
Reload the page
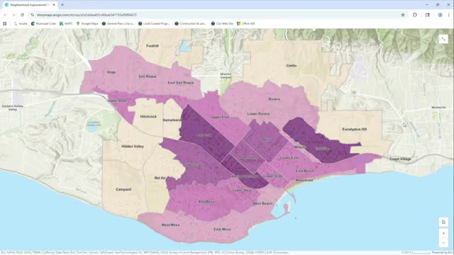pos(22,15)
